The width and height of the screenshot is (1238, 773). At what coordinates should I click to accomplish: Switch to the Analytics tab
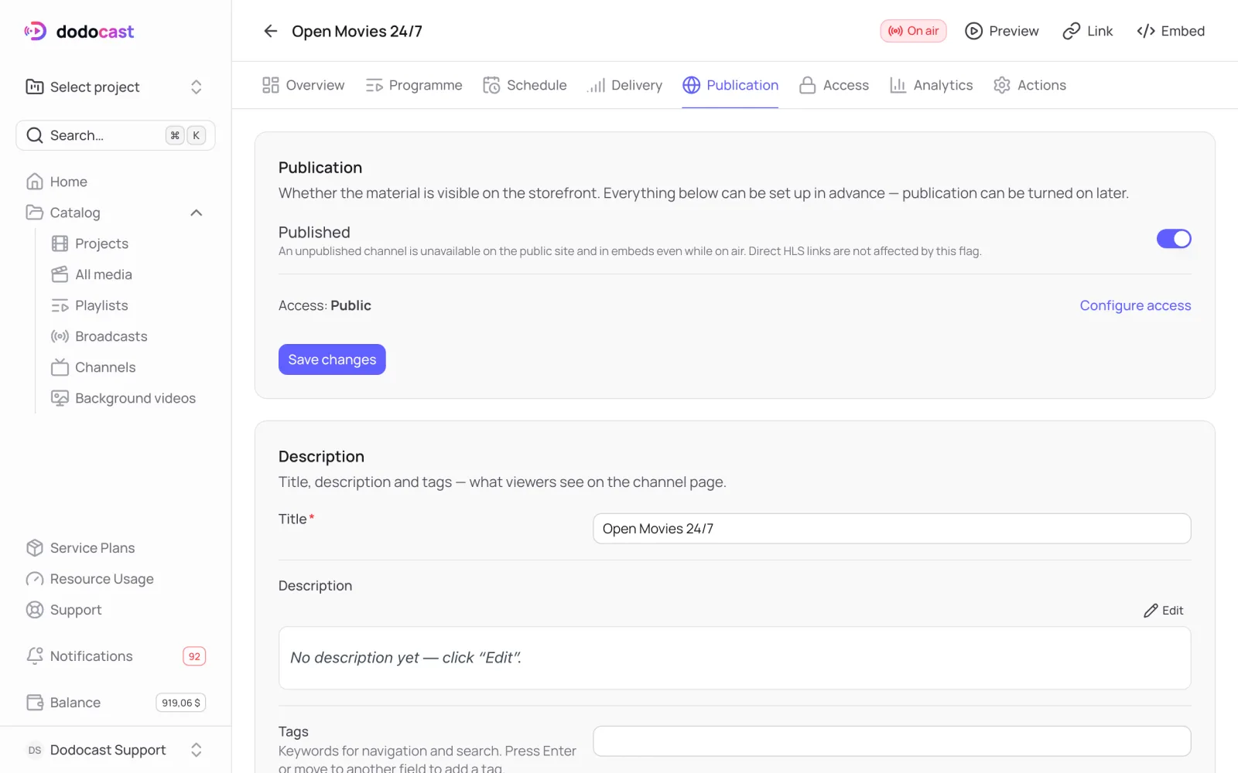click(x=931, y=85)
